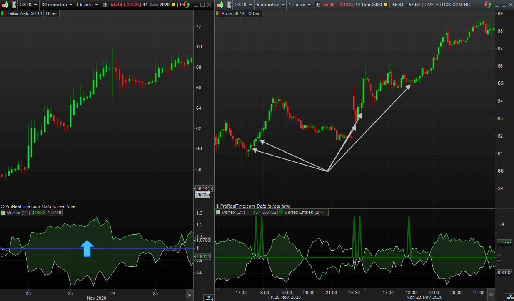Click double-arrow scroll icon in 30 minutes chart
Screen dimensions: 514x301
[x=190, y=295]
